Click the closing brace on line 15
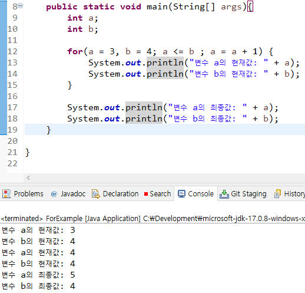305x293 pixels. pos(69,85)
